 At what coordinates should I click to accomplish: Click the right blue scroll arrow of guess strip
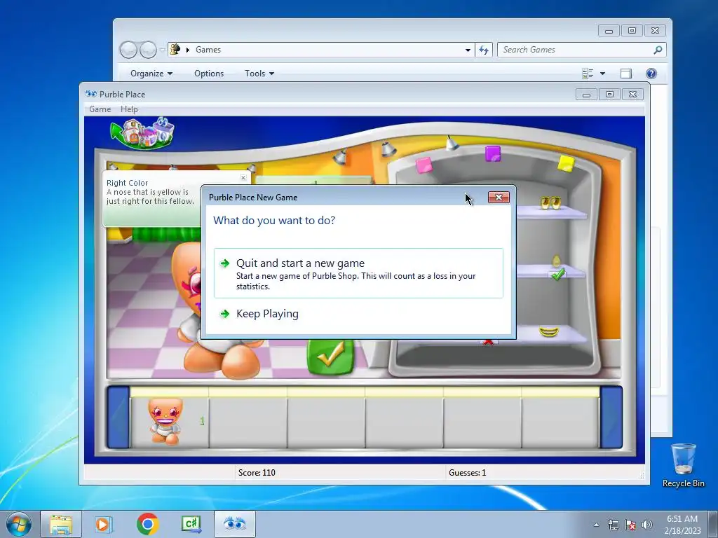[x=611, y=418]
